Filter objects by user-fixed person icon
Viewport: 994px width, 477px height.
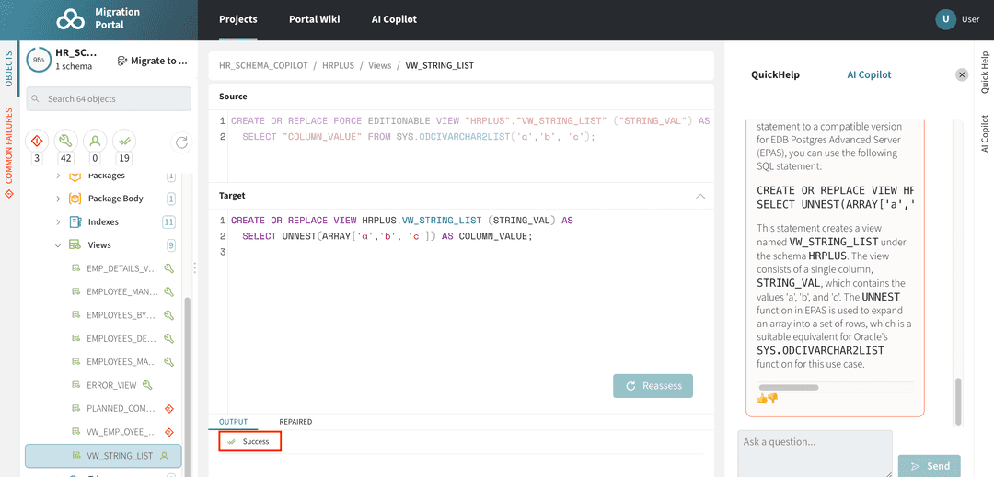coord(94,141)
